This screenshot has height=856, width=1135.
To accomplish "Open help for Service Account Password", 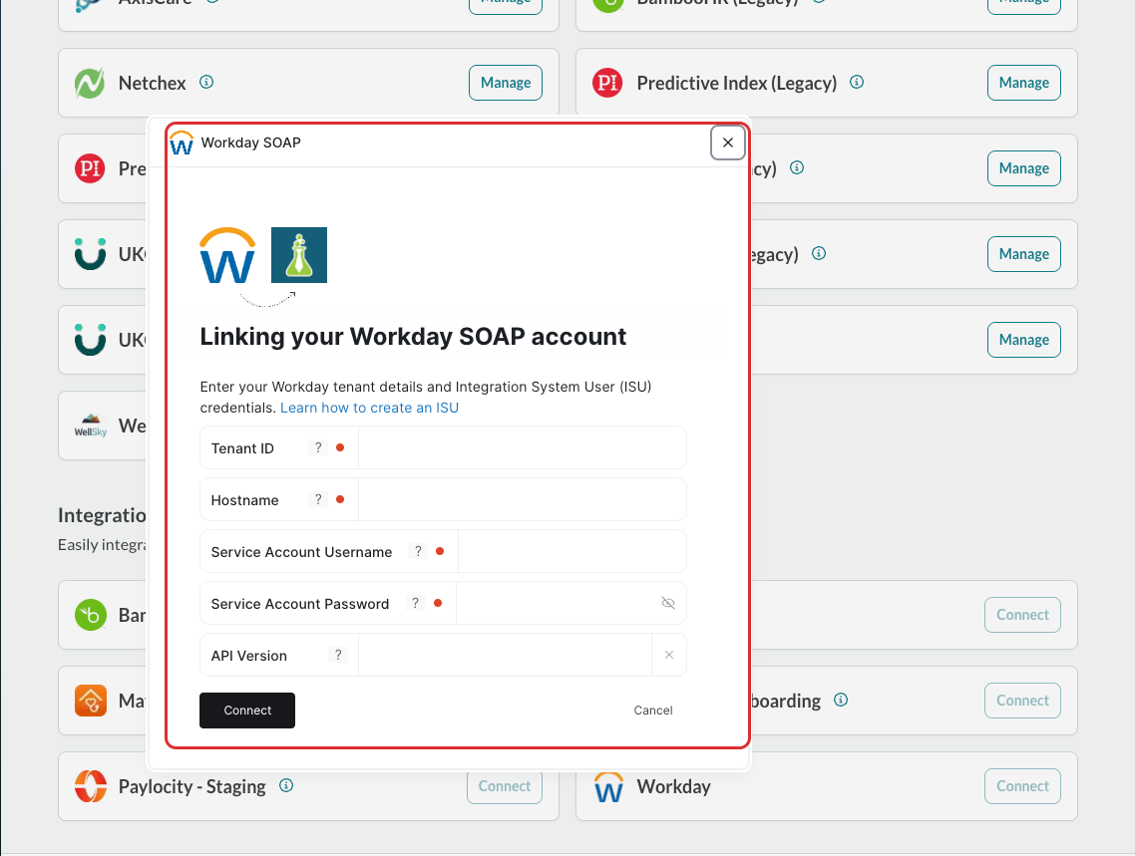I will pos(415,604).
